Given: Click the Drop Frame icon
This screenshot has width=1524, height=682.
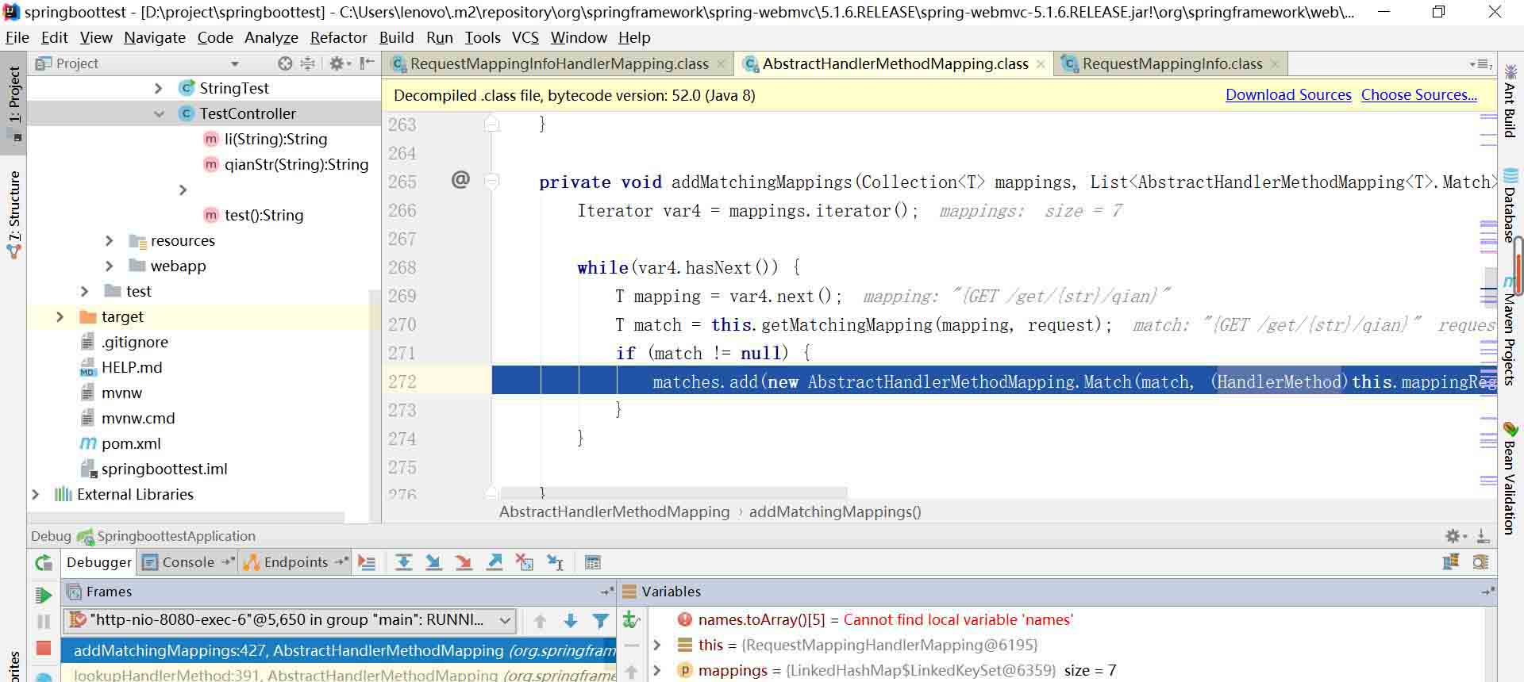Looking at the screenshot, I should click(x=524, y=562).
